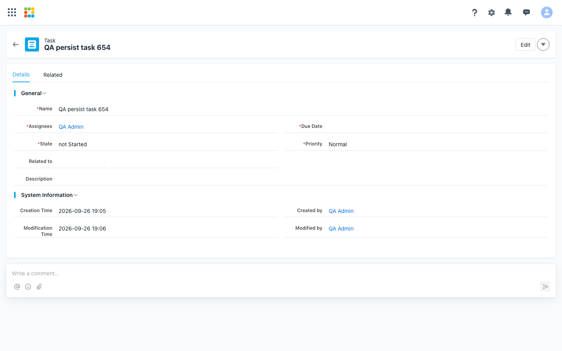Click the Related to field label

click(41, 161)
